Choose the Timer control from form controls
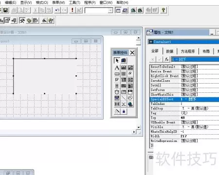219x175 pixels. click(x=117, y=92)
